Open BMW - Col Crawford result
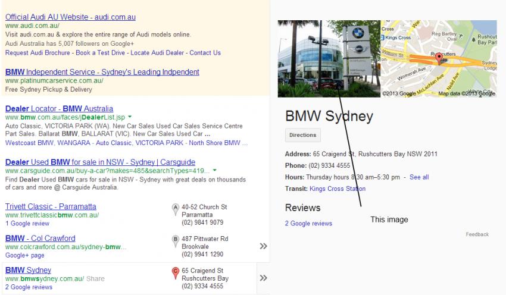The height and width of the screenshot is (295, 506). 40,238
